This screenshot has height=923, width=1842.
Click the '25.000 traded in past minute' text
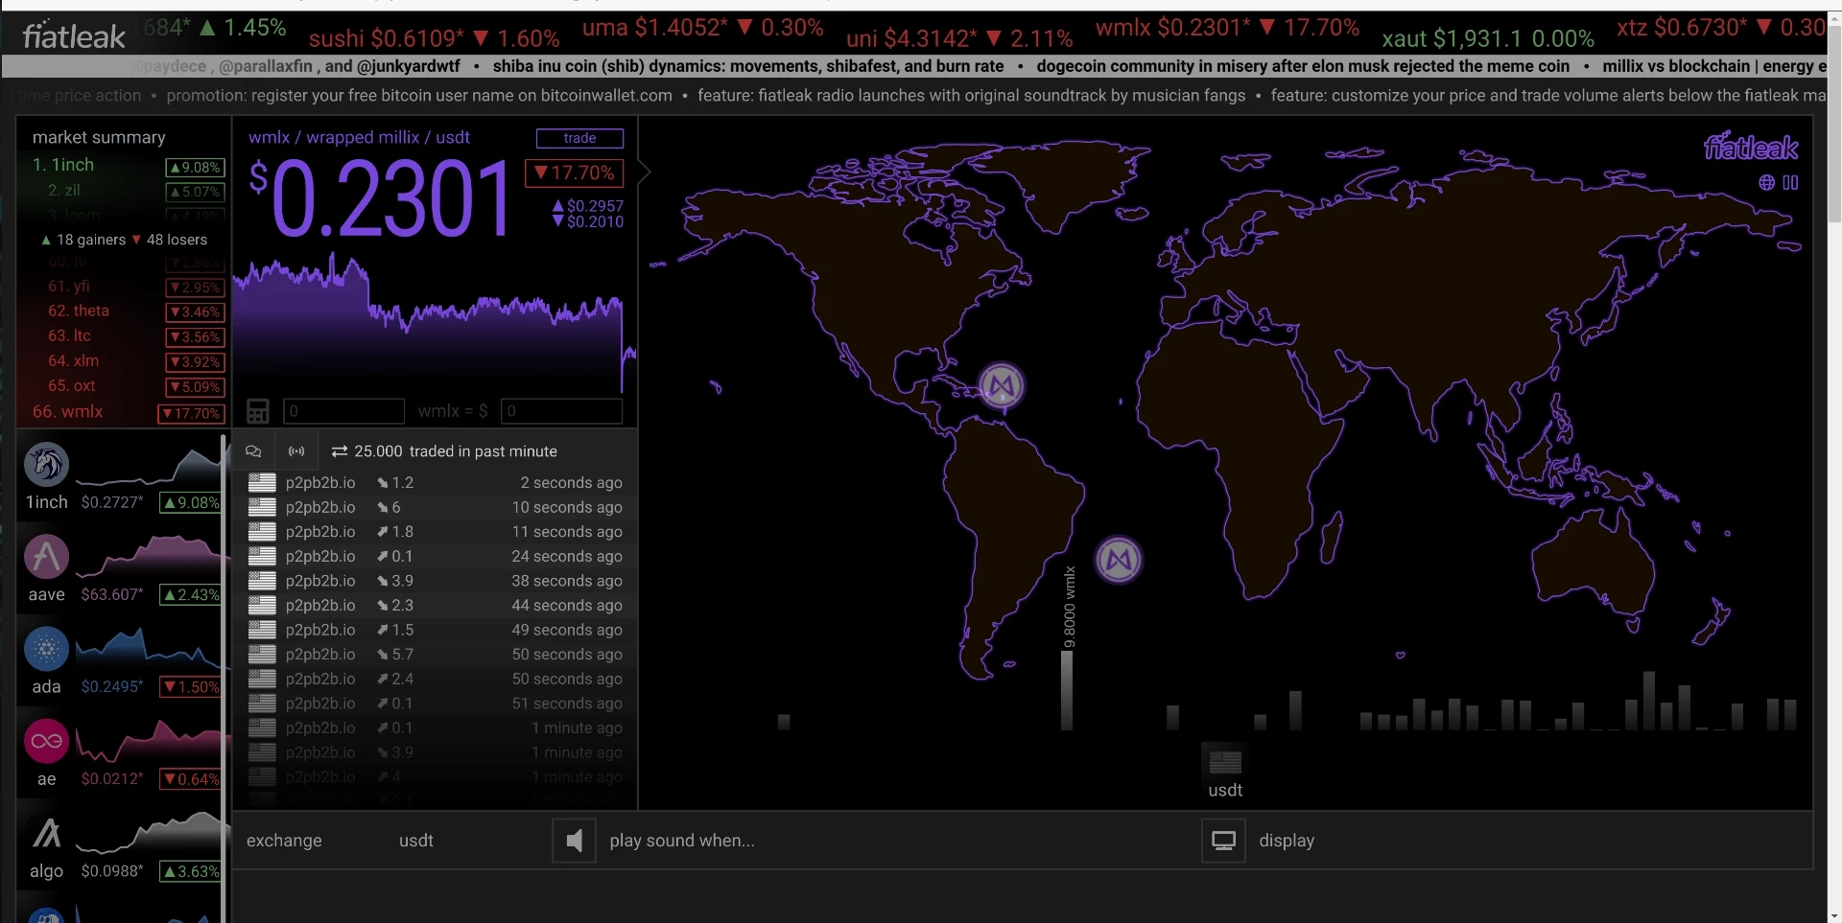click(x=456, y=451)
